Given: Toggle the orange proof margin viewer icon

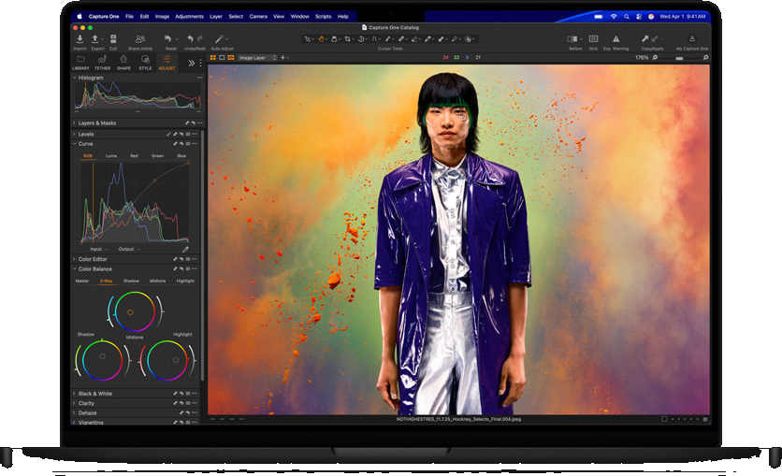Looking at the screenshot, I should point(231,58).
